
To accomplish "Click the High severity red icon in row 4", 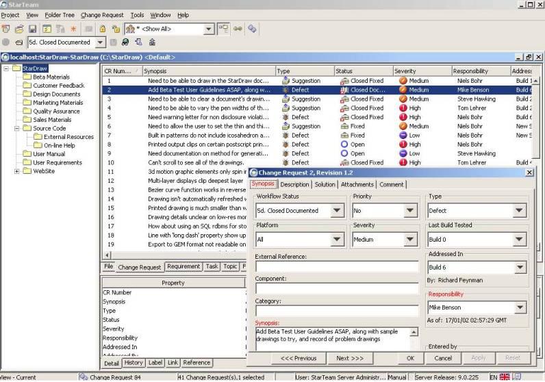I will point(403,108).
